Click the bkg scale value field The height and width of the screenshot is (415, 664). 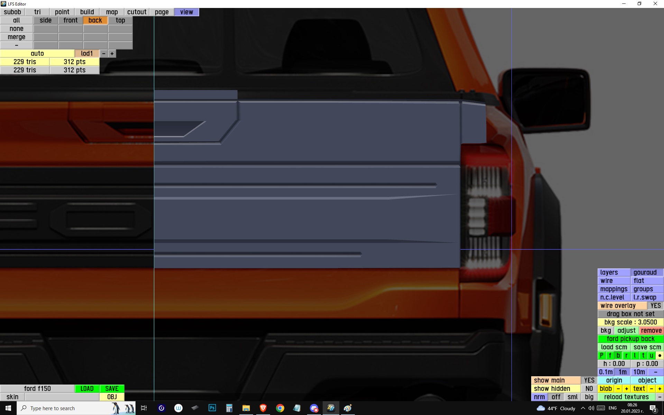tap(630, 322)
